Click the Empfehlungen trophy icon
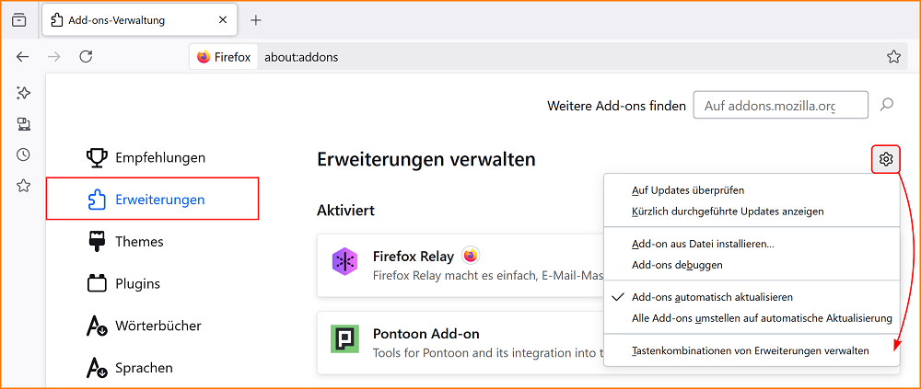This screenshot has height=389, width=921. [x=97, y=157]
